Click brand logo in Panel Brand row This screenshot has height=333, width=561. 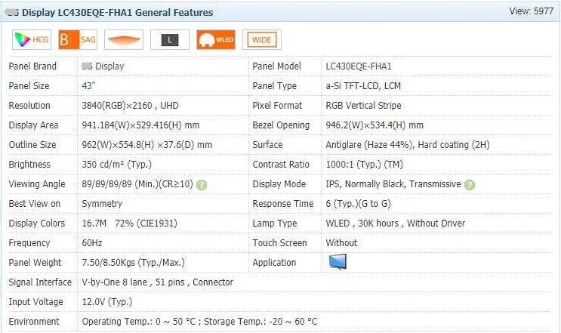coord(87,66)
